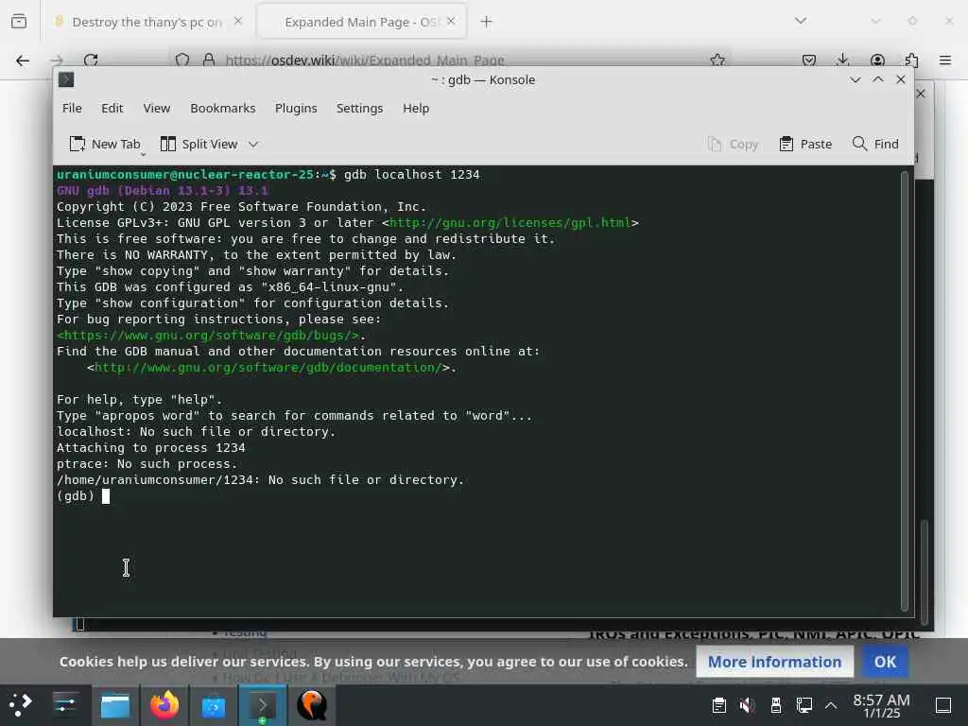Click the Find toolbar button

(875, 144)
